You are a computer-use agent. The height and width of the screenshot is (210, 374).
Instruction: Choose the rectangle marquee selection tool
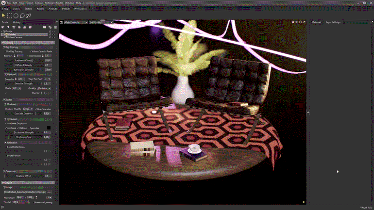(x=10, y=16)
